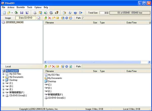Click the Up folder icon in image pane toolbar

pos(46,18)
